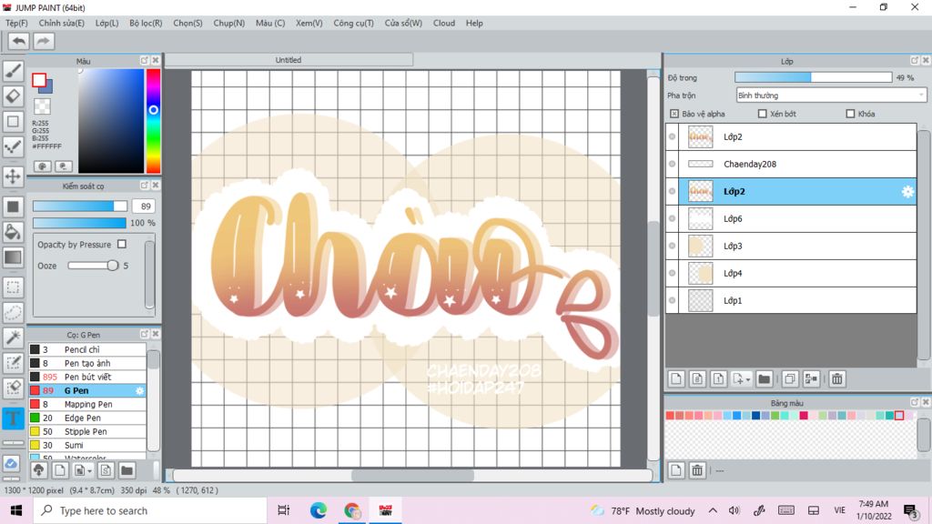Open the Chọn(S) menu

pyautogui.click(x=187, y=23)
